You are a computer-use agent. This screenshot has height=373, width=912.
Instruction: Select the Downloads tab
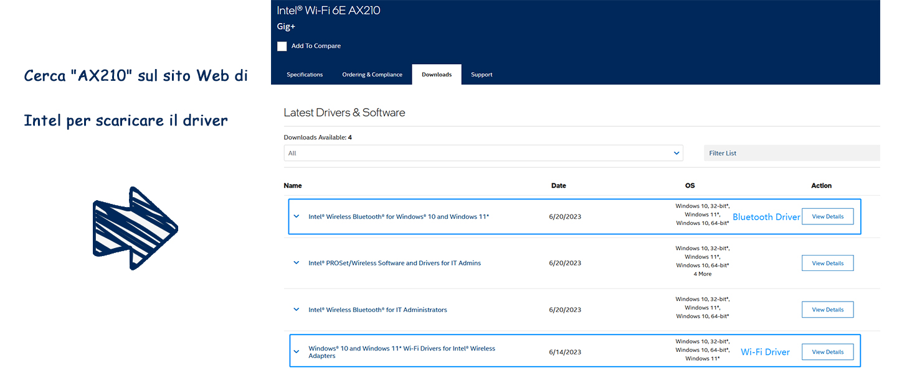click(x=436, y=75)
